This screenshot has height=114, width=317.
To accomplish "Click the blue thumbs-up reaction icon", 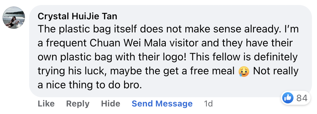I will [x=288, y=98].
